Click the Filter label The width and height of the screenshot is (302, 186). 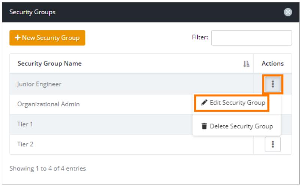click(200, 37)
